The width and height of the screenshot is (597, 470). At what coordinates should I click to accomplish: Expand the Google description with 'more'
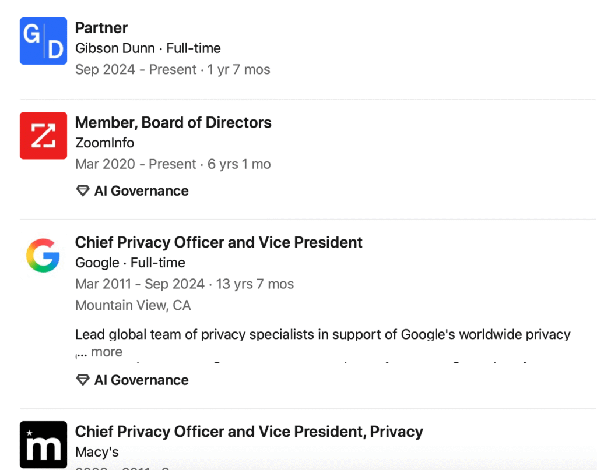click(x=106, y=352)
